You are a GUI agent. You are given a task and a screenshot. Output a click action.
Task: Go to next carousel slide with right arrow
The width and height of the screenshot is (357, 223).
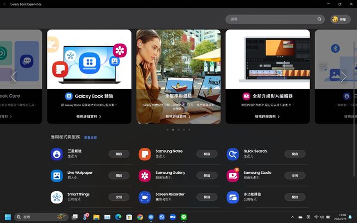pos(343,77)
